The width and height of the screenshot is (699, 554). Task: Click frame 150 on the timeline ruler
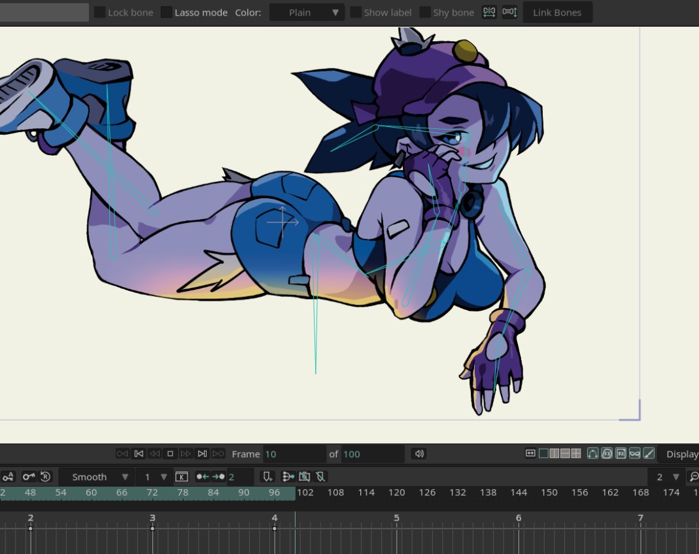(x=549, y=493)
